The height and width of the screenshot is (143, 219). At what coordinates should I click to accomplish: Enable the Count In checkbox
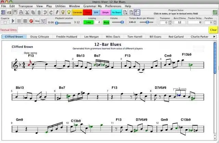(x=5, y=22)
